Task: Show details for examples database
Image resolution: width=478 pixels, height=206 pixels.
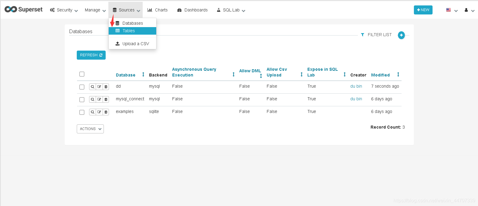Action: pyautogui.click(x=92, y=112)
